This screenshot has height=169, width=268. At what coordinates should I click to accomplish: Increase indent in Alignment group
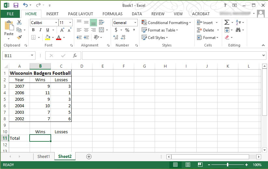(86, 37)
